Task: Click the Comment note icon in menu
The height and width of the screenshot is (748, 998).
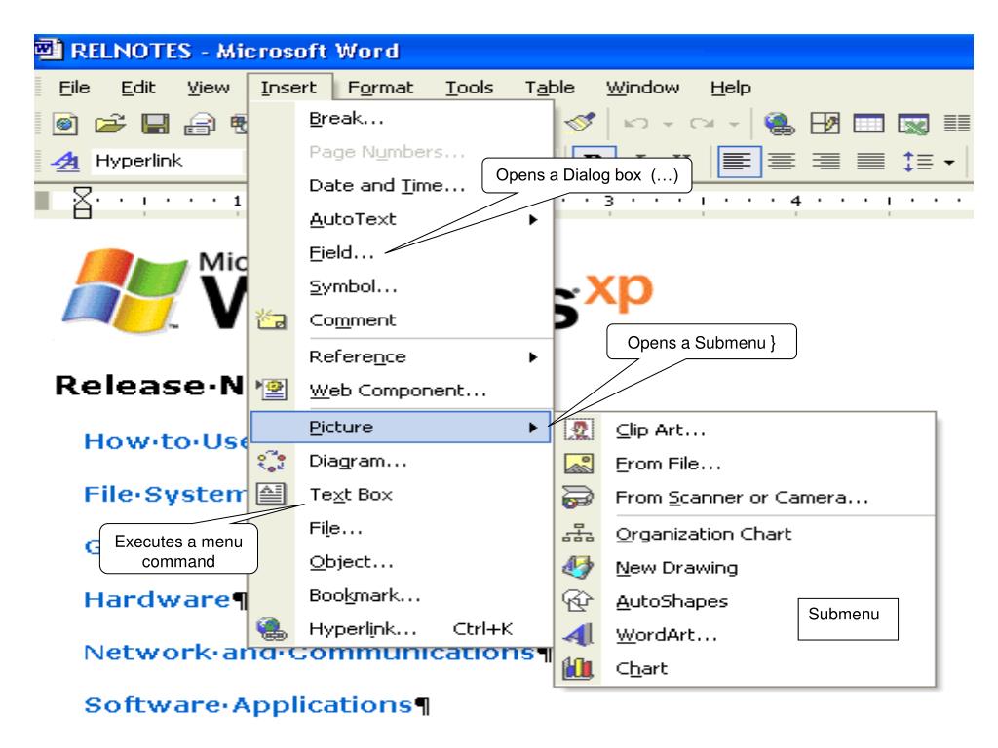Action: pos(271,319)
